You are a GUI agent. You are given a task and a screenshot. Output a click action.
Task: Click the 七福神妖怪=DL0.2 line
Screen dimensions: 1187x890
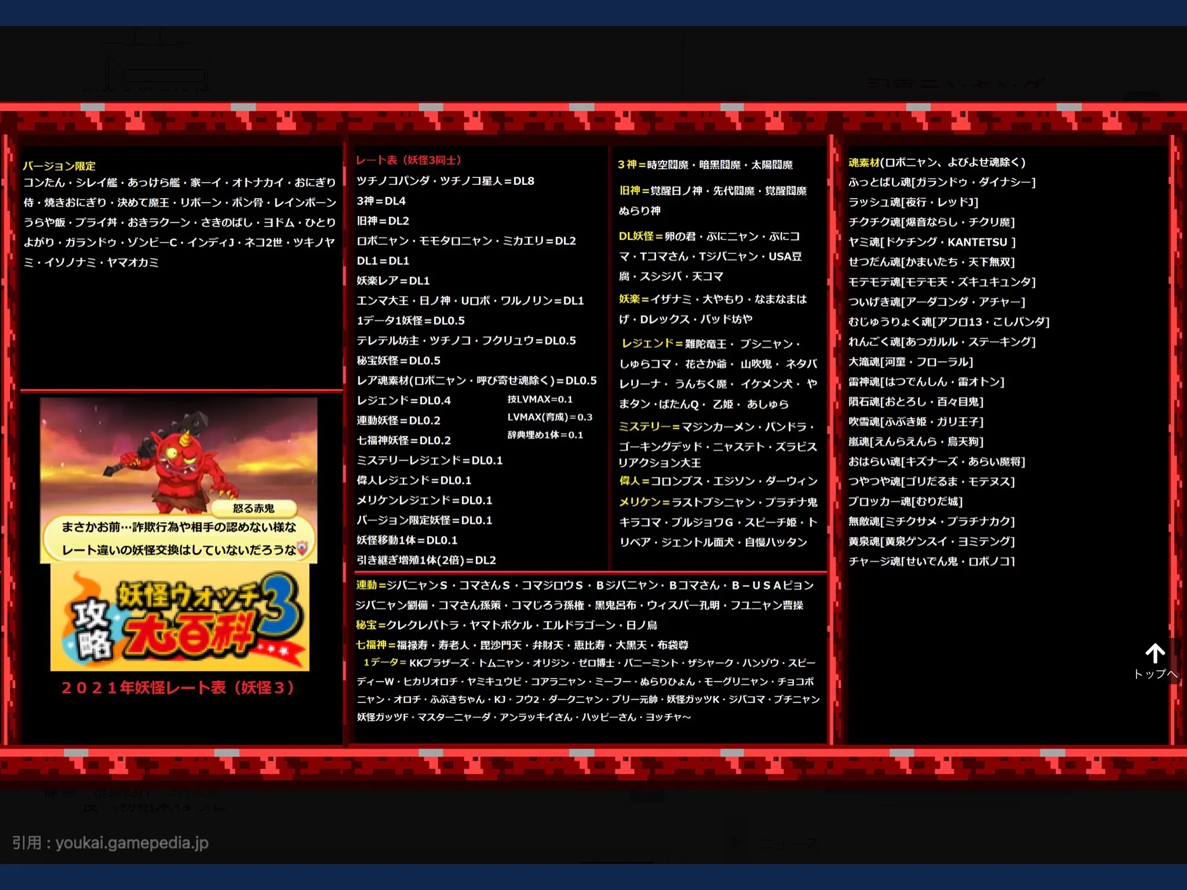tap(403, 440)
